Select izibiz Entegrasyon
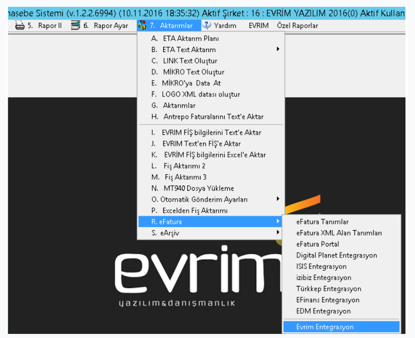415x338 pixels. (342, 277)
